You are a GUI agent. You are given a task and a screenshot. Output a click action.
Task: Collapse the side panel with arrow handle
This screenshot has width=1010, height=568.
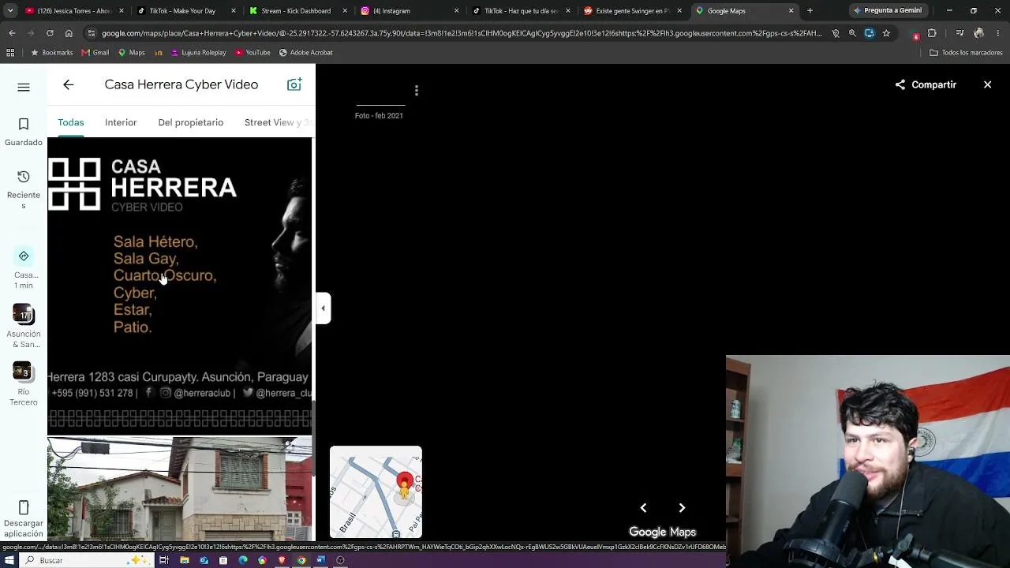click(x=323, y=308)
